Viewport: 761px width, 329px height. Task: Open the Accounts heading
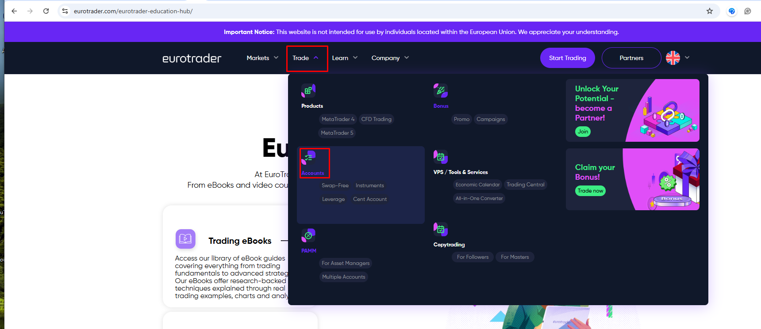pyautogui.click(x=313, y=173)
